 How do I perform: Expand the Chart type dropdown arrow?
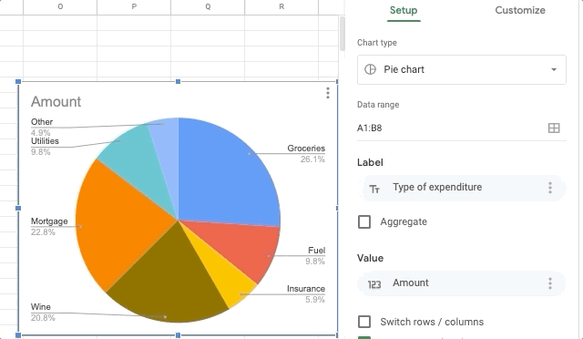click(x=554, y=69)
